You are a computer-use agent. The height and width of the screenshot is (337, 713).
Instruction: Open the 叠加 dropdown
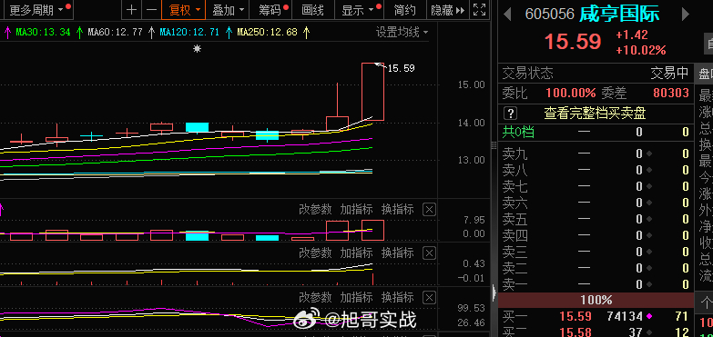coord(228,10)
